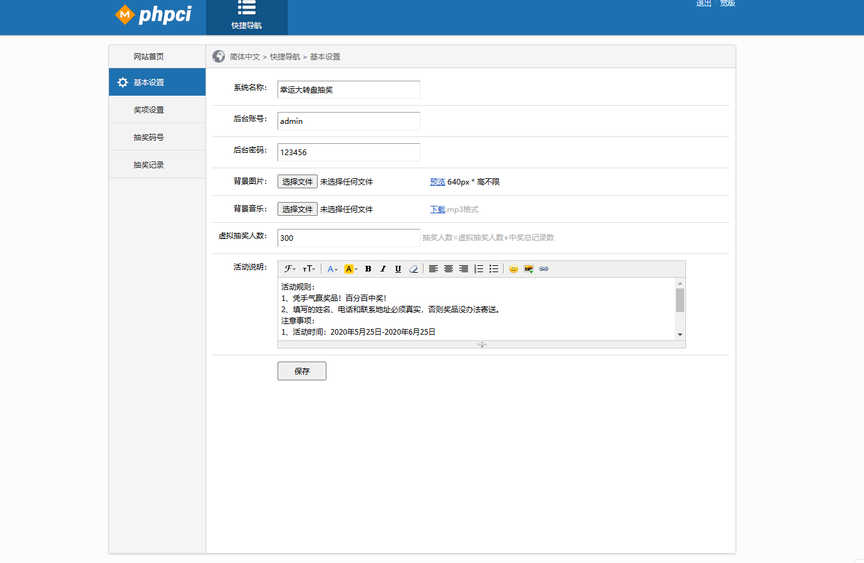This screenshot has height=563, width=864.
Task: Insert an emoticon into the activity description
Action: click(513, 268)
